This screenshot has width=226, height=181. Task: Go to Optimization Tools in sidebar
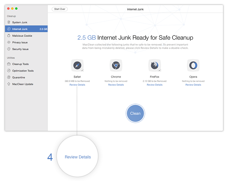click(23, 71)
